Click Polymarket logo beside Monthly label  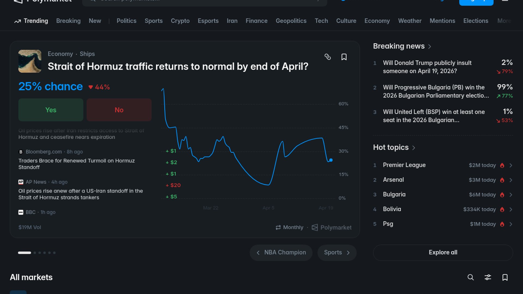pyautogui.click(x=315, y=227)
